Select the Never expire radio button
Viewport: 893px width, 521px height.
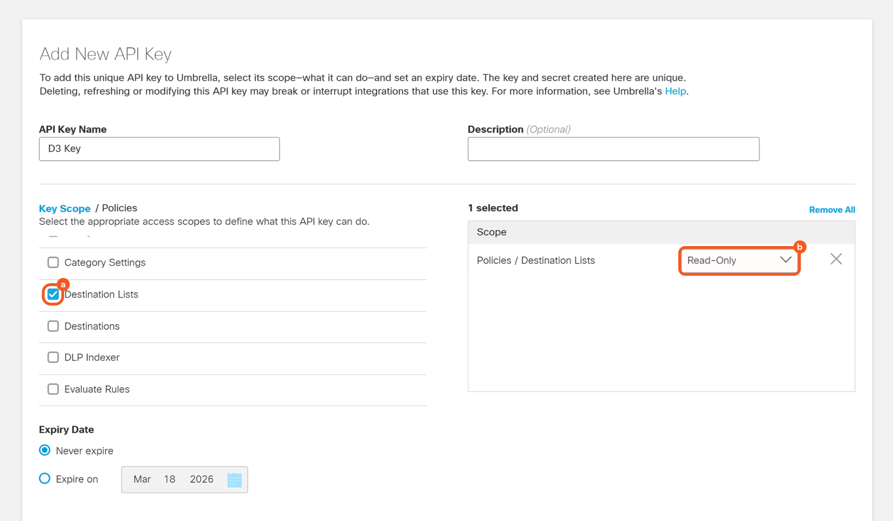click(45, 450)
